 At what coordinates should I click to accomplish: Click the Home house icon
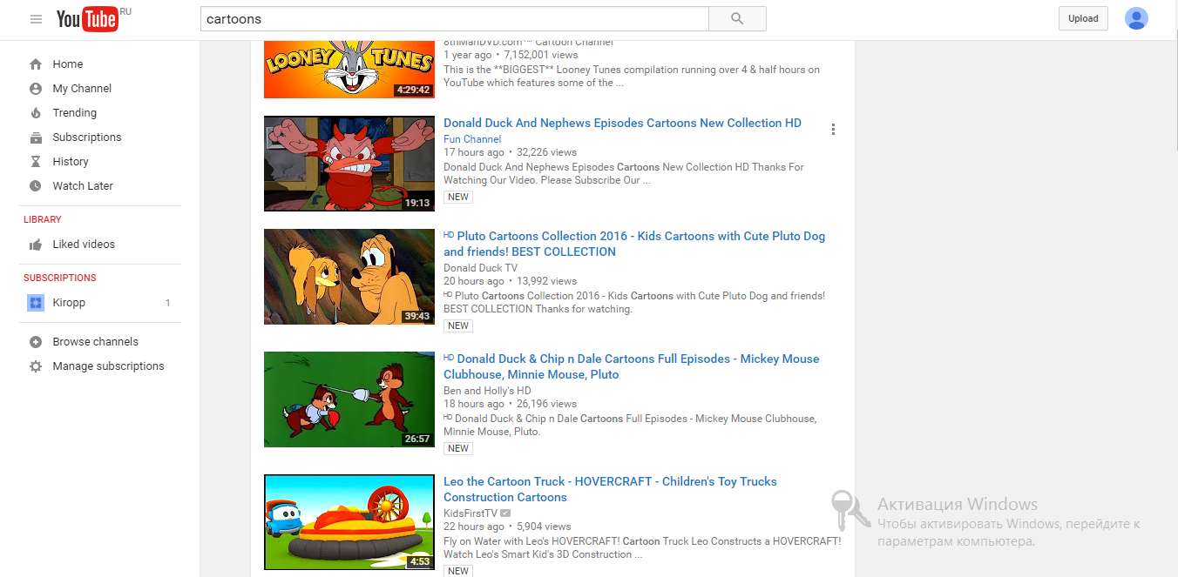(36, 64)
